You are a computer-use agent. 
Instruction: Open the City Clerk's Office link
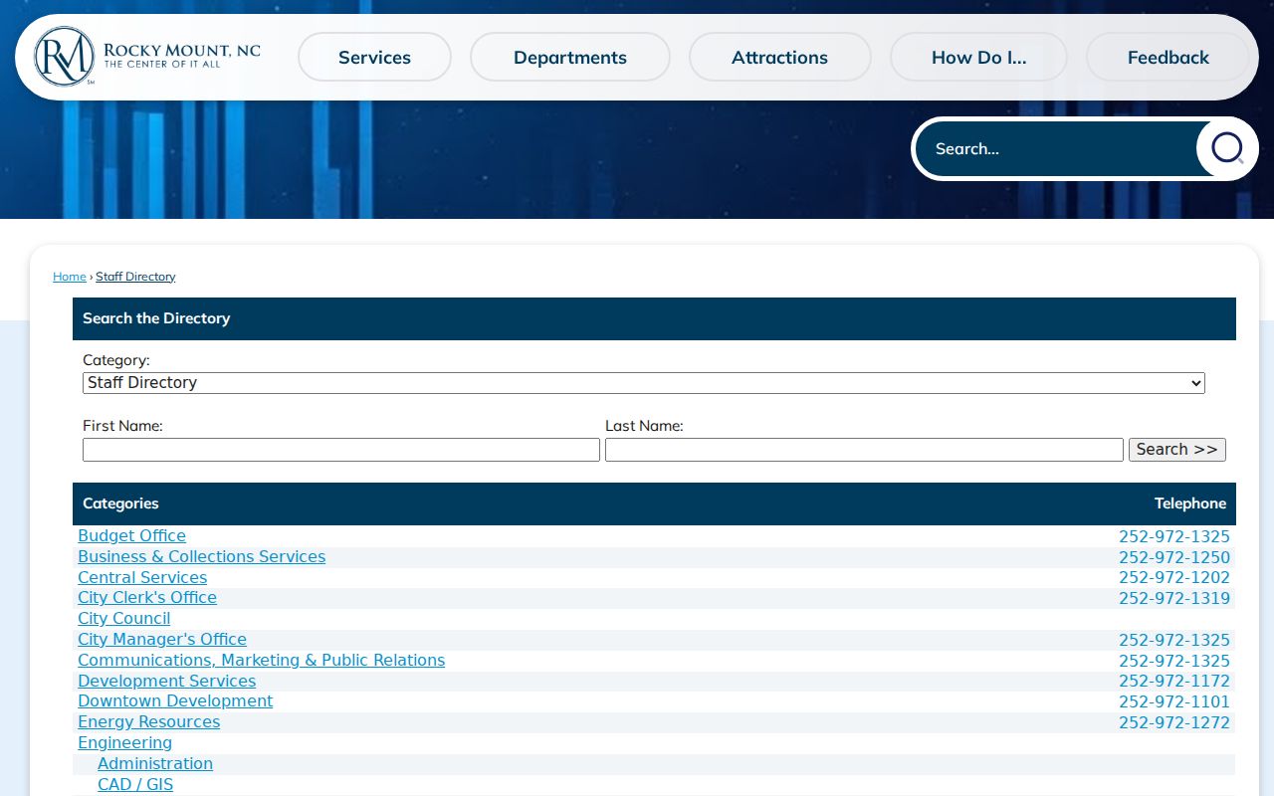point(147,598)
